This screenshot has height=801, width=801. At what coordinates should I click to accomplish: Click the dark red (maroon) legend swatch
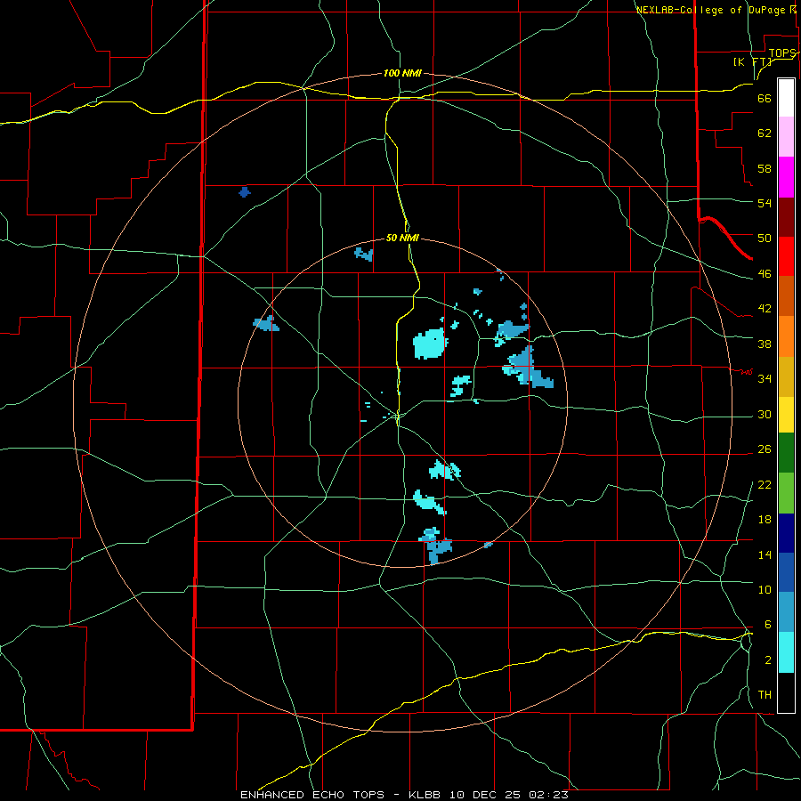[786, 217]
